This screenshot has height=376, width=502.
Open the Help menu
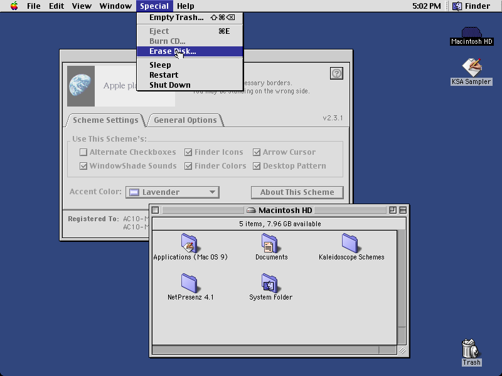point(186,6)
